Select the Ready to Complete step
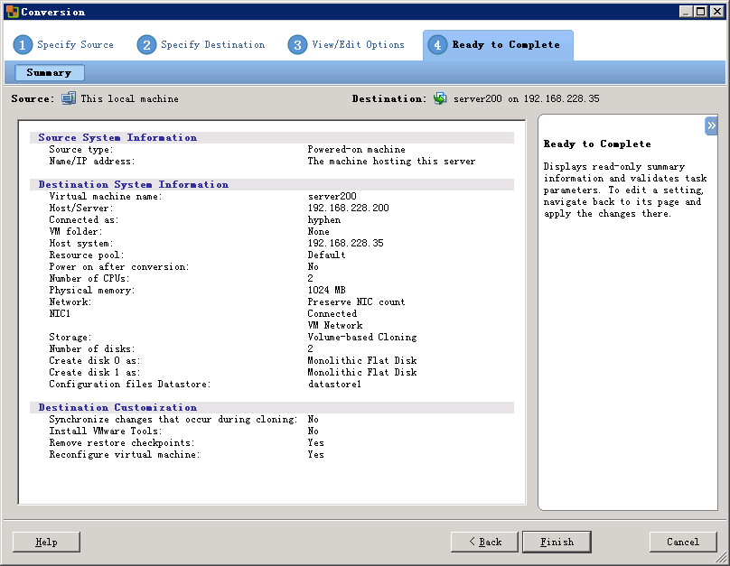The width and height of the screenshot is (730, 566). point(505,45)
